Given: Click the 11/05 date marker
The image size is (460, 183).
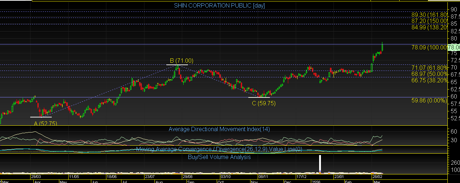Looking at the screenshot, I should 74,177.
